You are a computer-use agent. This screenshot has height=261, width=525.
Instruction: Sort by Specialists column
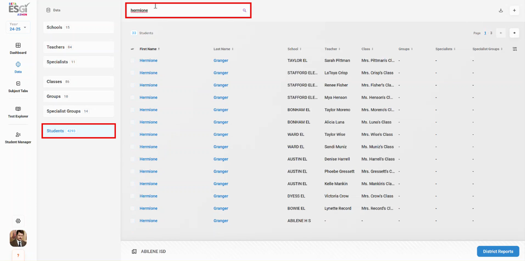445,49
